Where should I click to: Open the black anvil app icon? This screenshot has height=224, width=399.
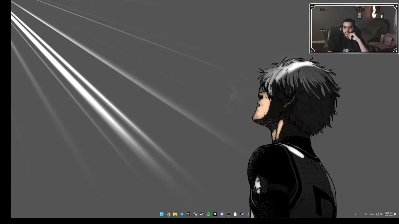pyautogui.click(x=215, y=214)
